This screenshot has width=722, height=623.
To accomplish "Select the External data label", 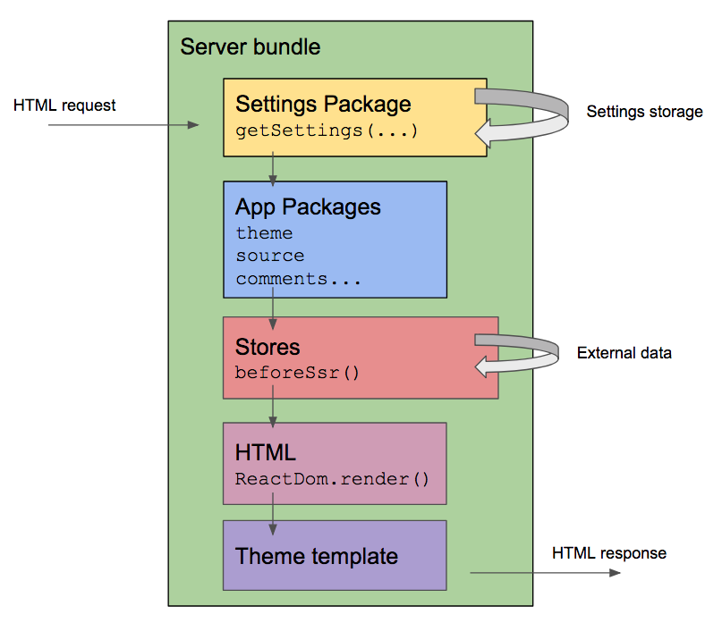I will point(624,353).
